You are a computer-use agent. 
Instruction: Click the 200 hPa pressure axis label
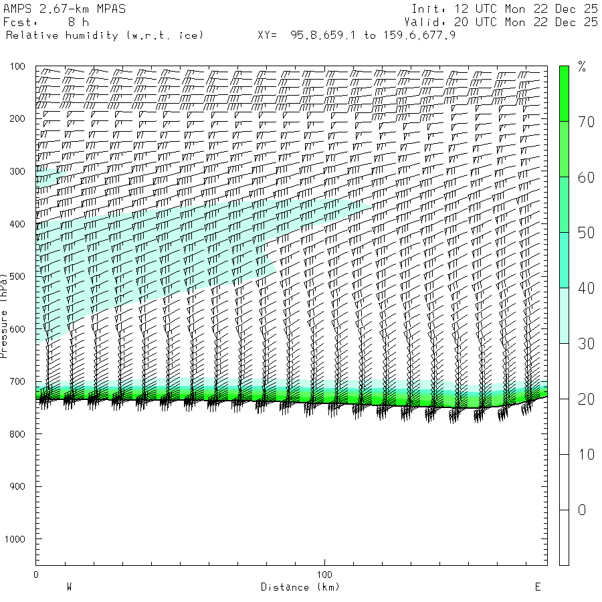pyautogui.click(x=17, y=118)
